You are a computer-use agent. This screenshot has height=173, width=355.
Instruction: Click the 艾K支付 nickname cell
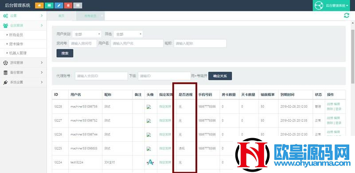pyautogui.click(x=109, y=162)
